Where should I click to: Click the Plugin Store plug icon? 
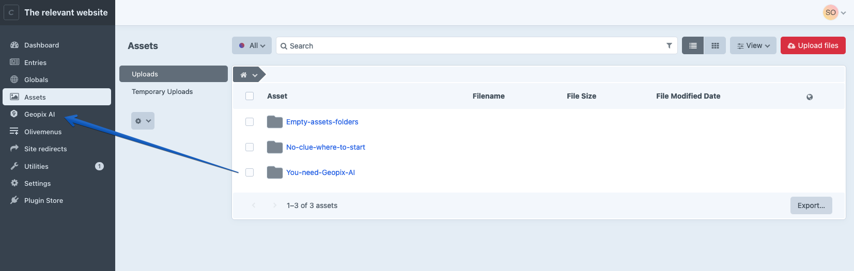(14, 200)
